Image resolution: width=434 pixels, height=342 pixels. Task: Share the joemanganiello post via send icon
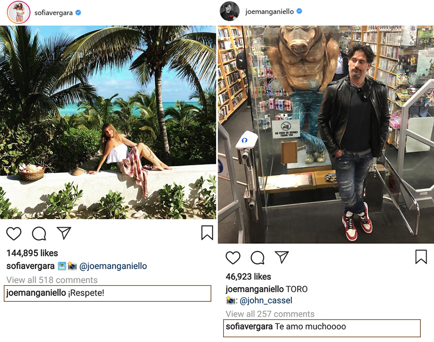coord(282,257)
